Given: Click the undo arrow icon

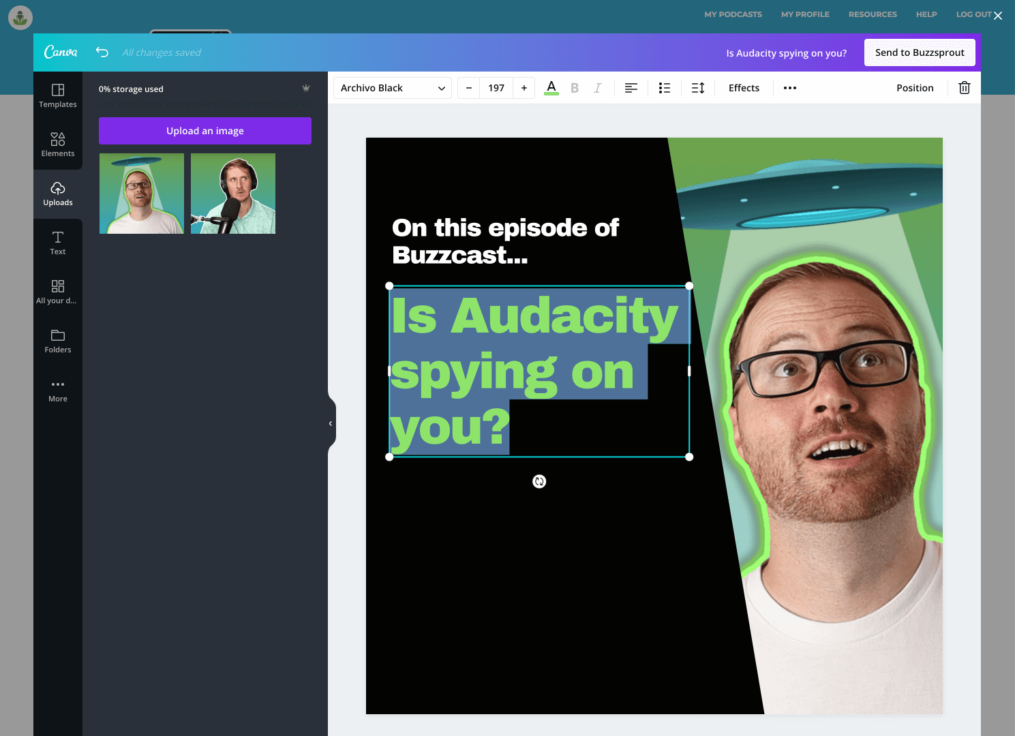Looking at the screenshot, I should click(x=102, y=52).
